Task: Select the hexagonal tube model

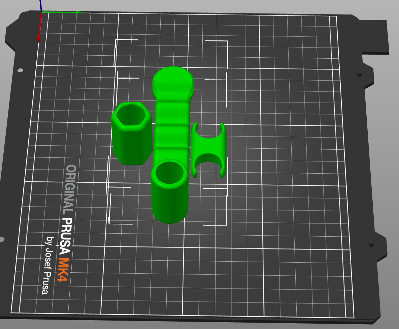Action: 132,133
